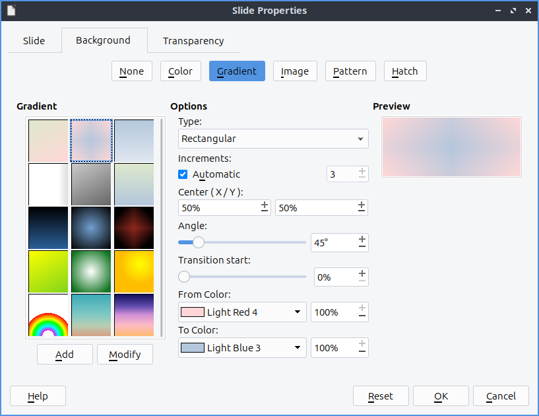The height and width of the screenshot is (416, 539).
Task: Choose the yellow-green gradient swatch
Action: coord(48,271)
